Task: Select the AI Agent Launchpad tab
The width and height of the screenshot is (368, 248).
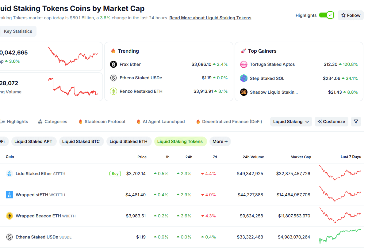Action: 161,122
